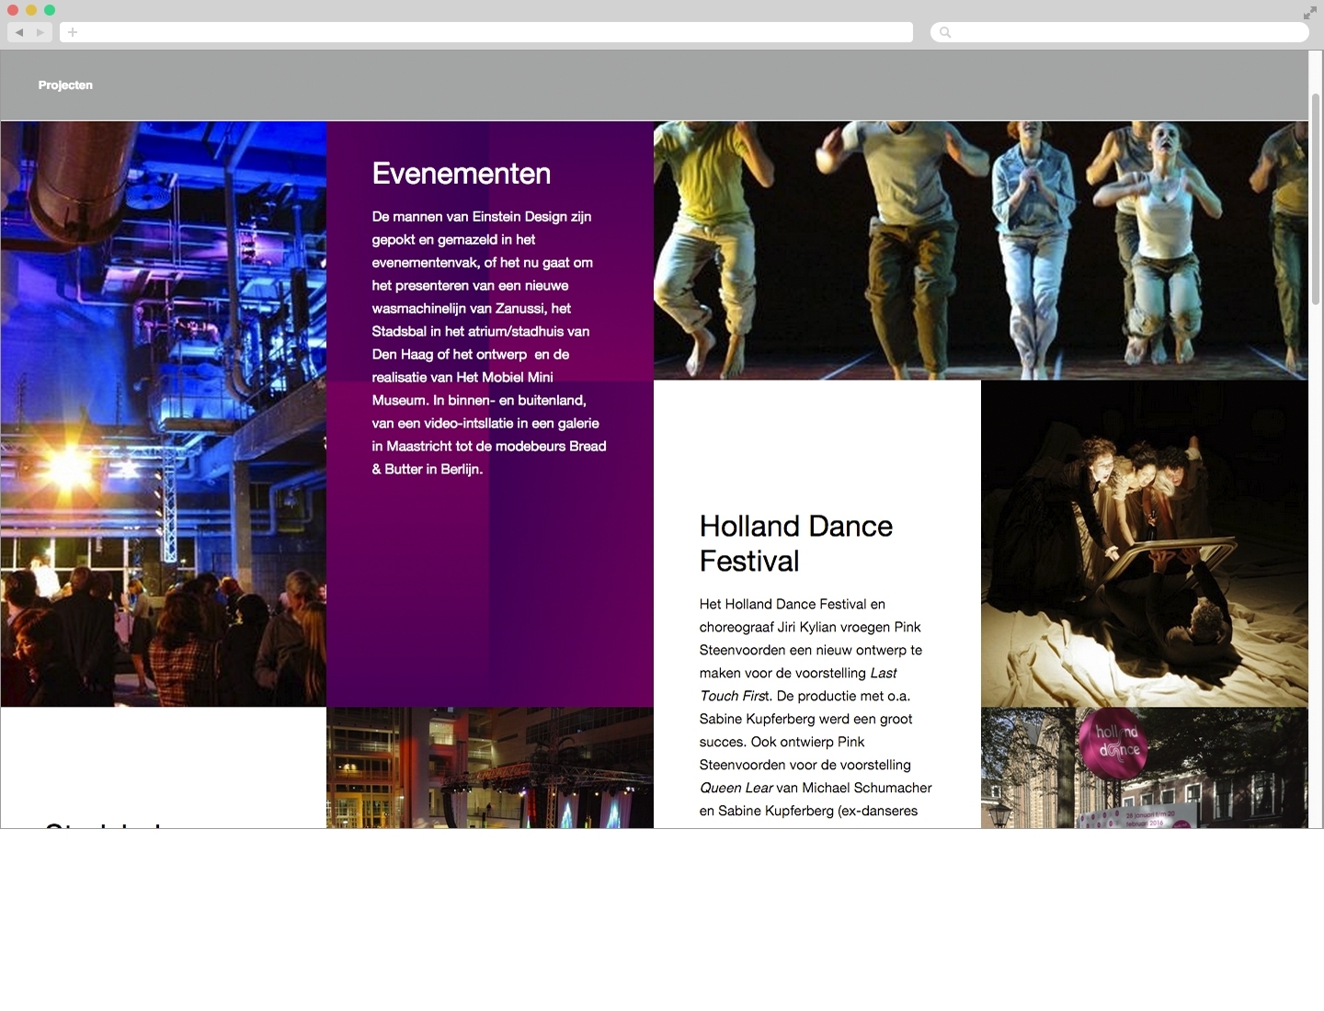Image resolution: width=1324 pixels, height=1011 pixels.
Task: Select the Evenementen heading
Action: pyautogui.click(x=462, y=174)
